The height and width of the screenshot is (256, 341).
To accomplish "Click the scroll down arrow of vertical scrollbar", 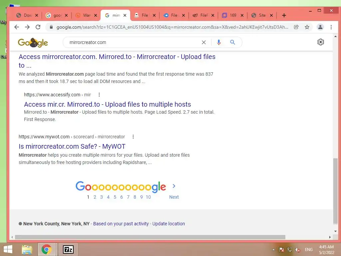I will point(335,231).
